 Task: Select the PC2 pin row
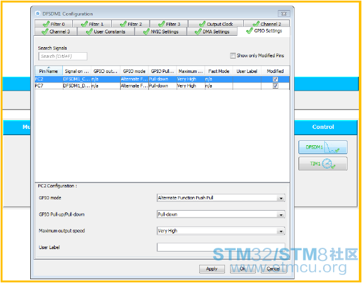point(162,79)
